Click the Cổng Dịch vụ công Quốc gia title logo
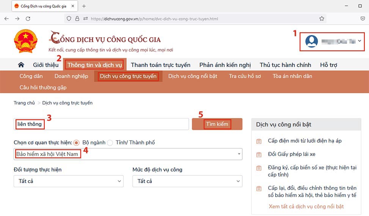The image size is (369, 216). tap(105, 38)
